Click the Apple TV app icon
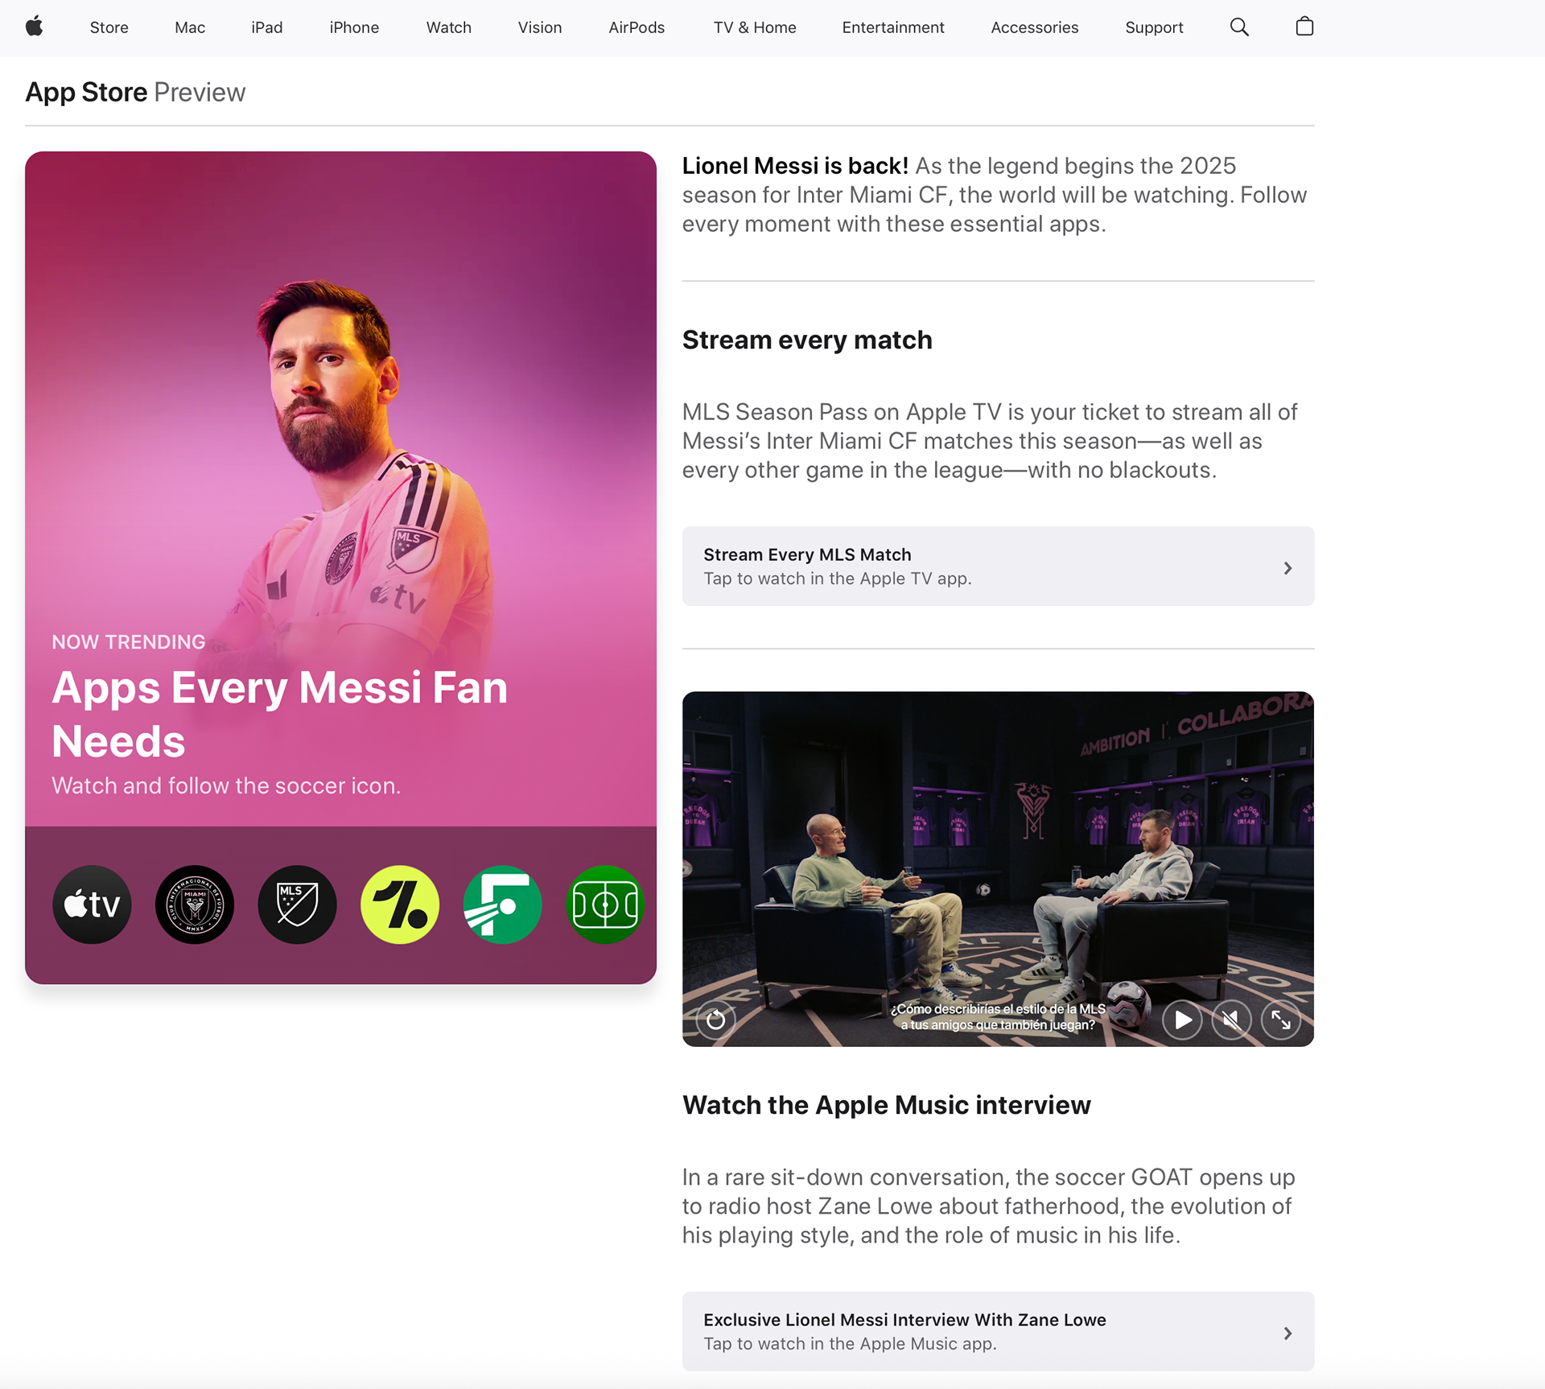1545x1389 pixels. click(x=92, y=905)
